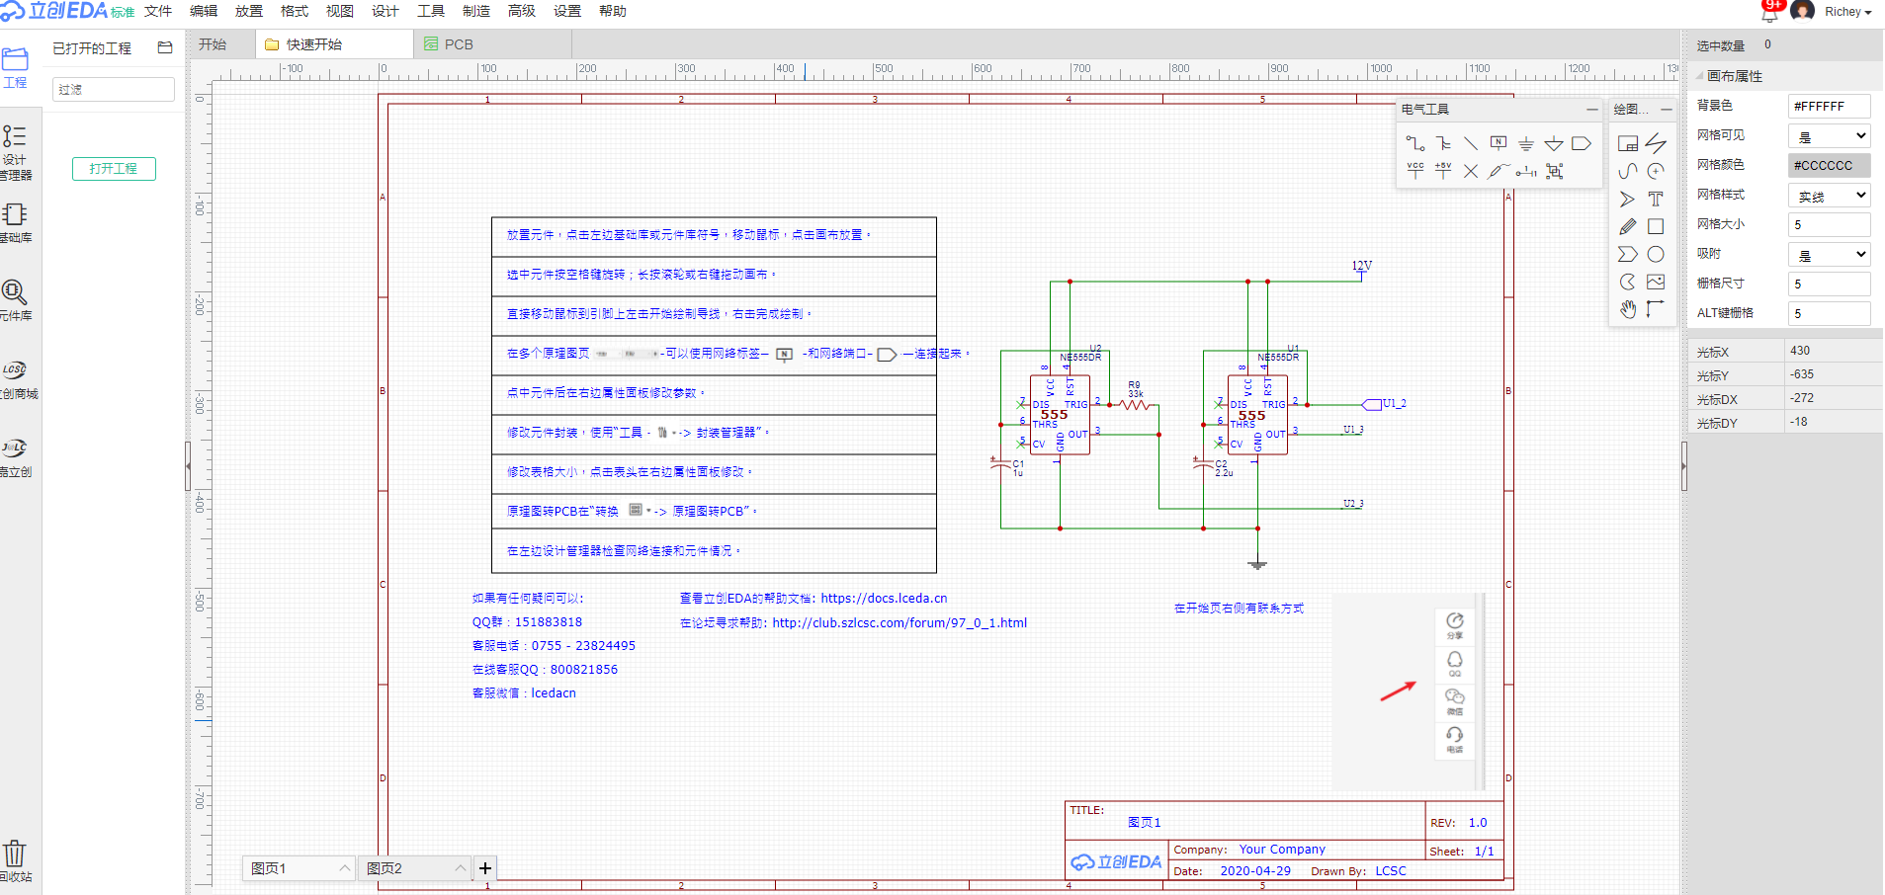1885x895 pixels.
Task: Select the insert image tool
Action: pyautogui.click(x=1656, y=282)
